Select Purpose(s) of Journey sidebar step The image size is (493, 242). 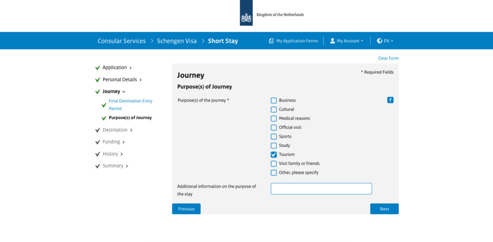[130, 118]
